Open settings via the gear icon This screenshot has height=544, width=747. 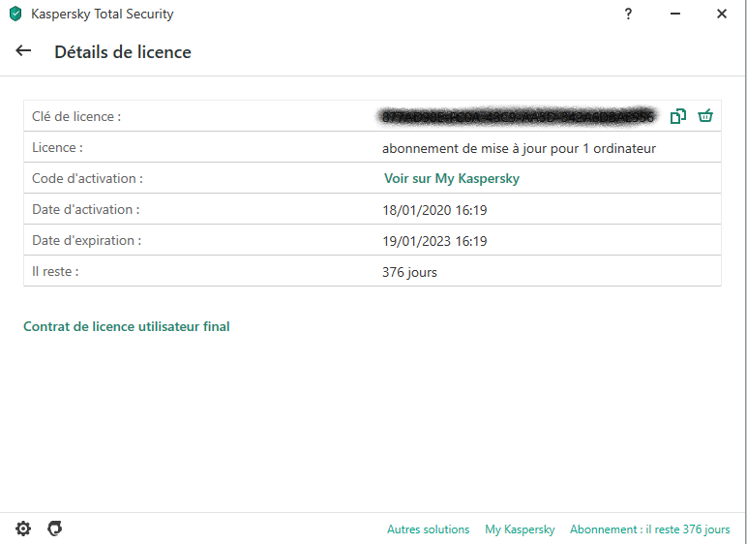click(x=23, y=529)
